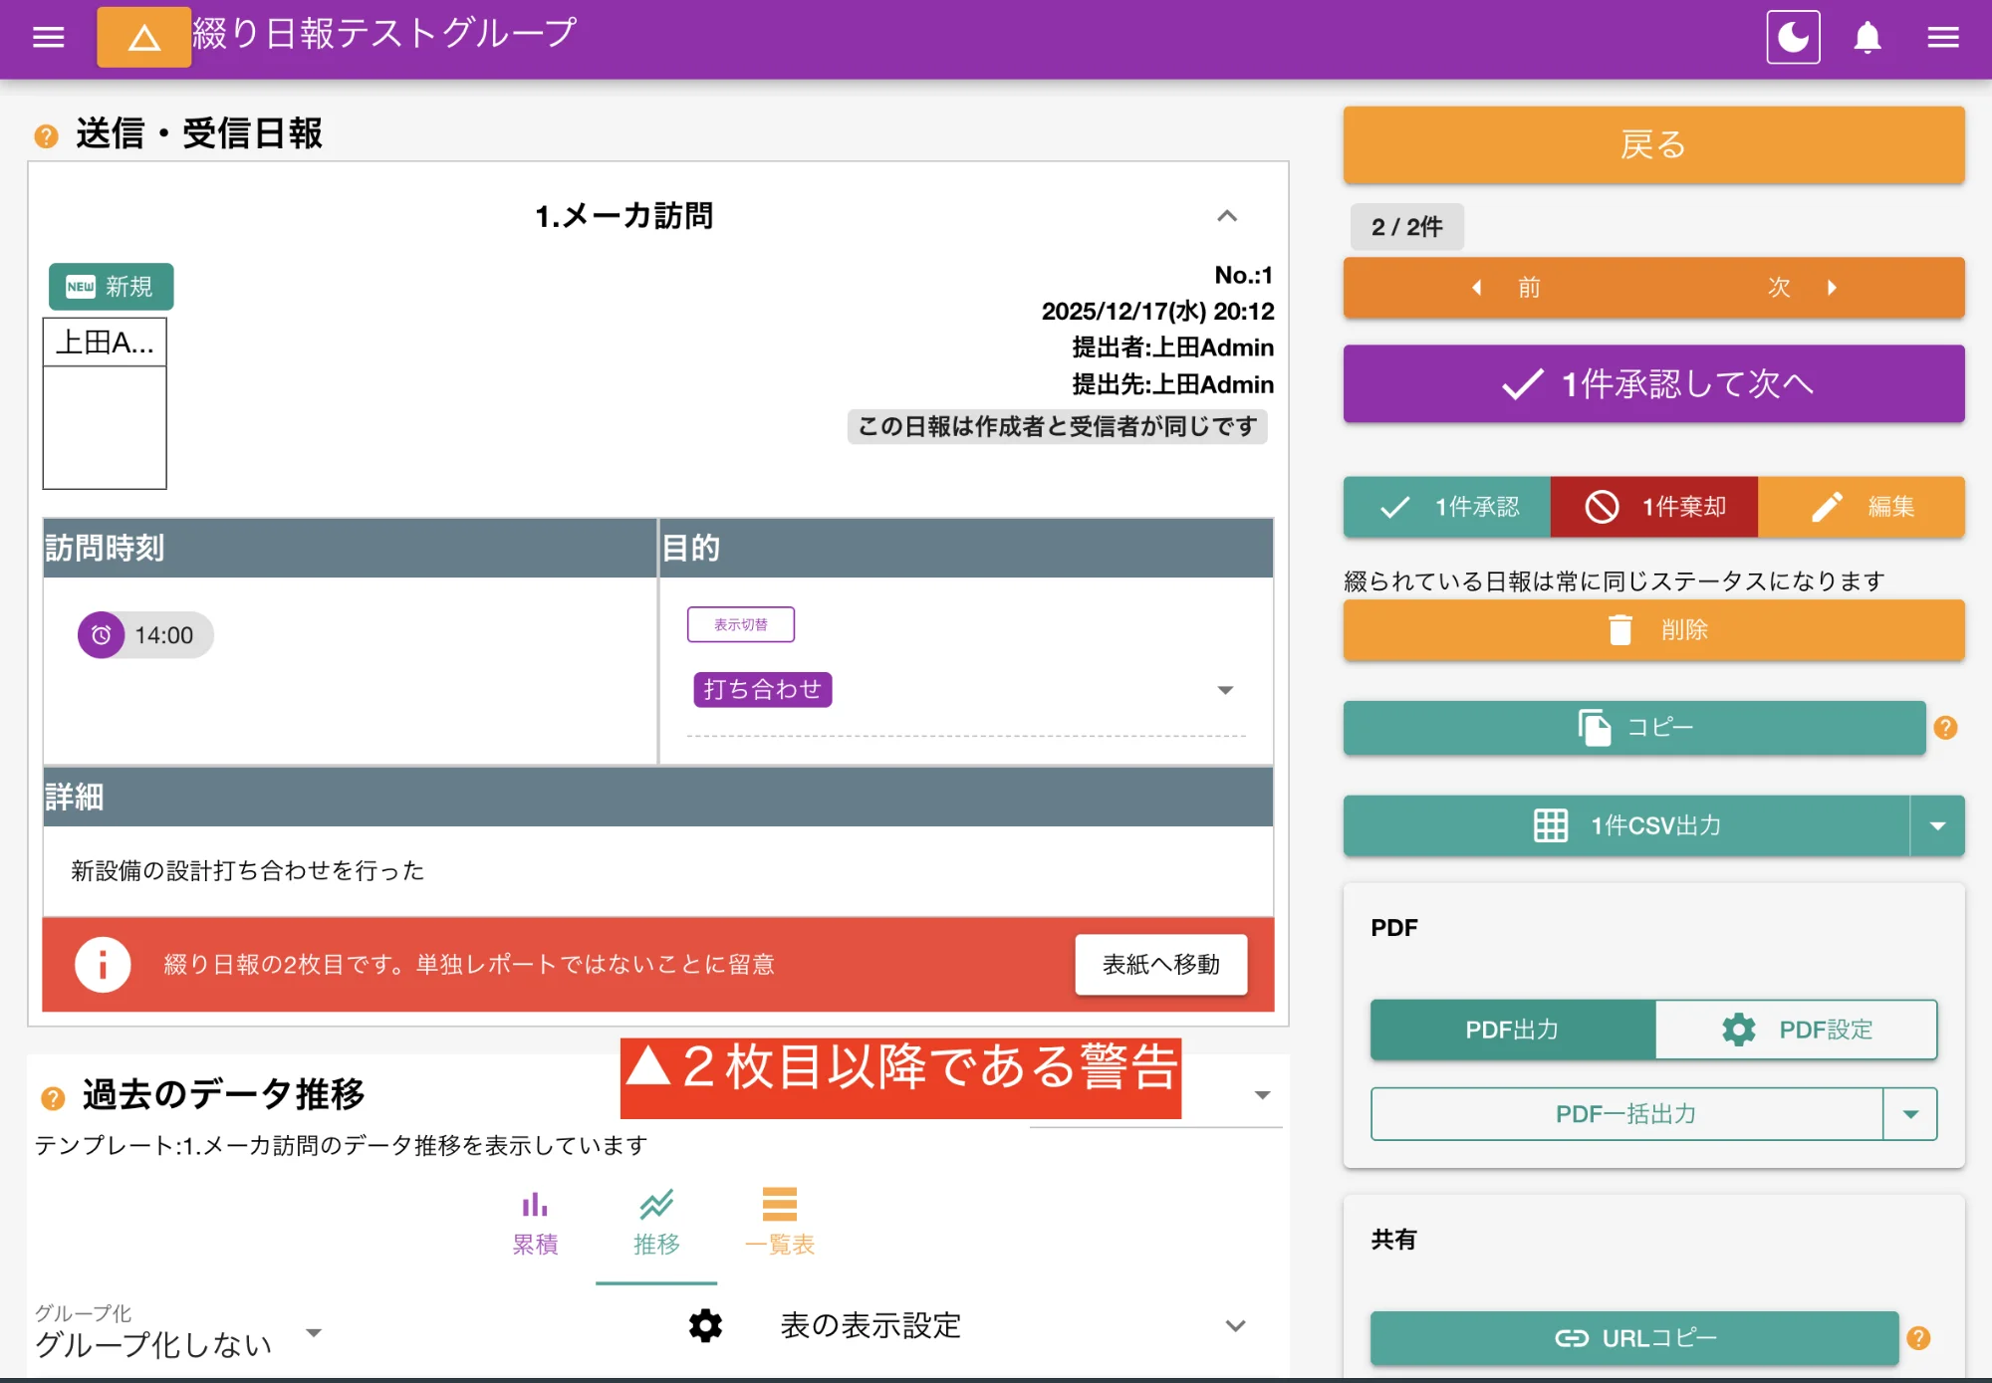The width and height of the screenshot is (1992, 1383).
Task: Select the 推移 chart tab
Action: point(655,1223)
